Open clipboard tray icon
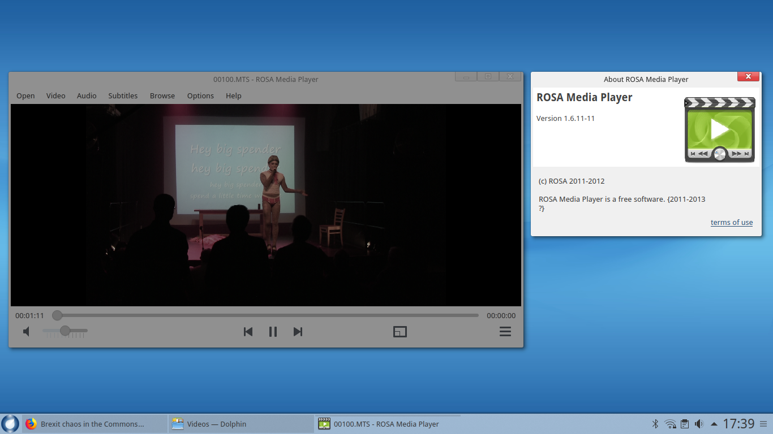Viewport: 773px width, 434px height. (684, 424)
